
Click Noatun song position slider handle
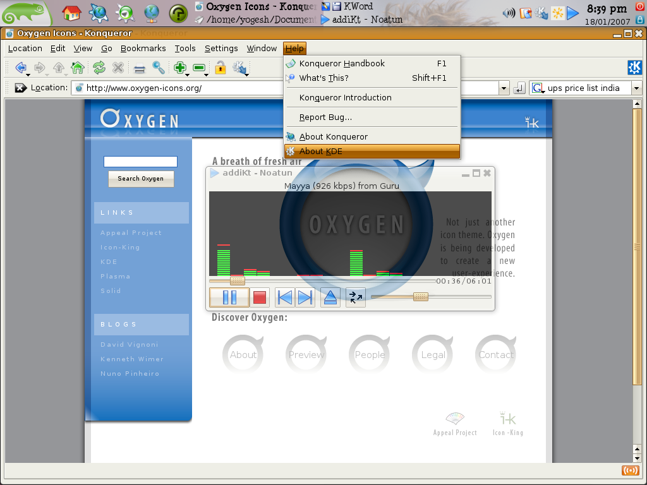pos(238,281)
